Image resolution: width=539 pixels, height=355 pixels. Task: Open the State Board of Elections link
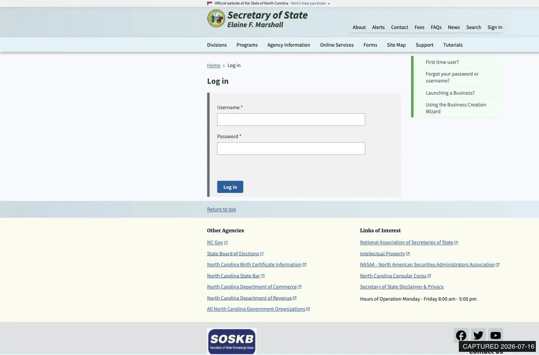tap(233, 254)
